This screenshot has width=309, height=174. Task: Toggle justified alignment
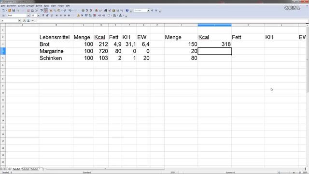pyautogui.click(x=69, y=15)
